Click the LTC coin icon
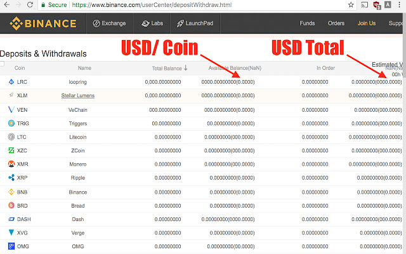 (11, 137)
